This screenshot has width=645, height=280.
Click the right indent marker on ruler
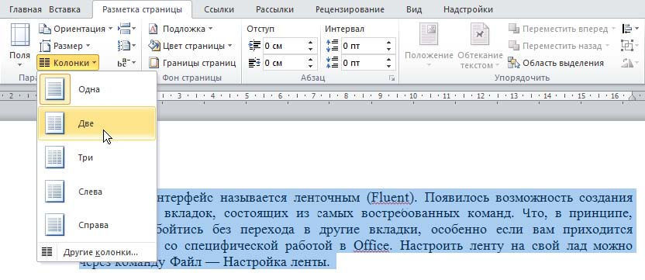click(x=633, y=96)
